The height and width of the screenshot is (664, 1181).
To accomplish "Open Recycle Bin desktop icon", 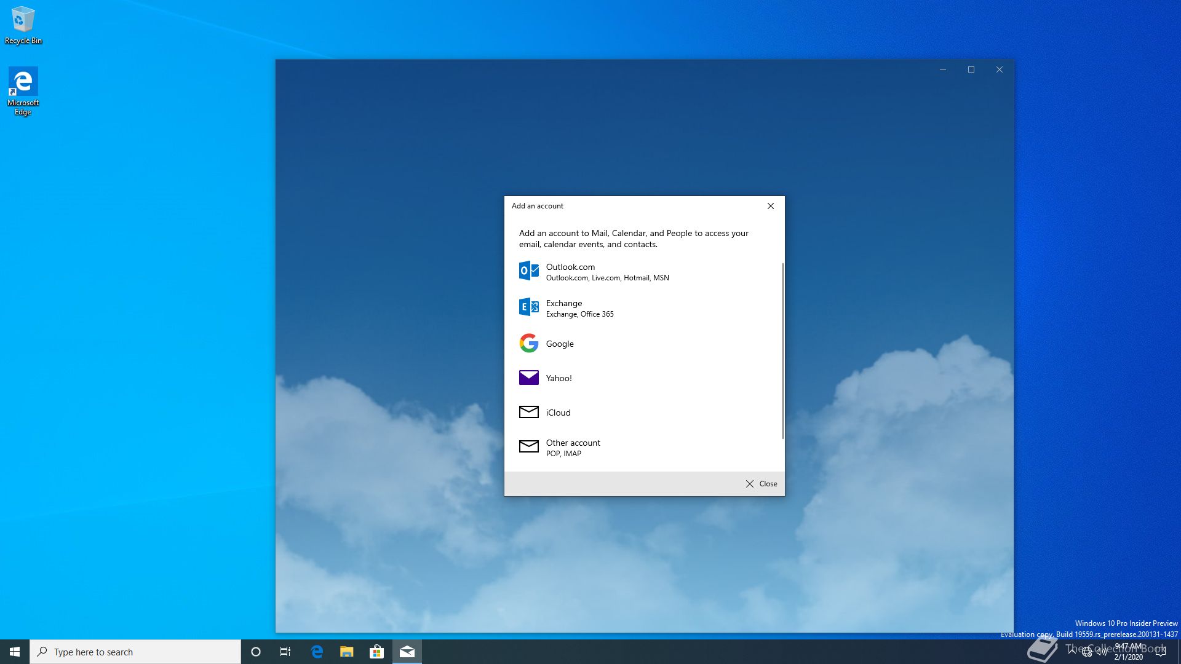I will (x=23, y=25).
